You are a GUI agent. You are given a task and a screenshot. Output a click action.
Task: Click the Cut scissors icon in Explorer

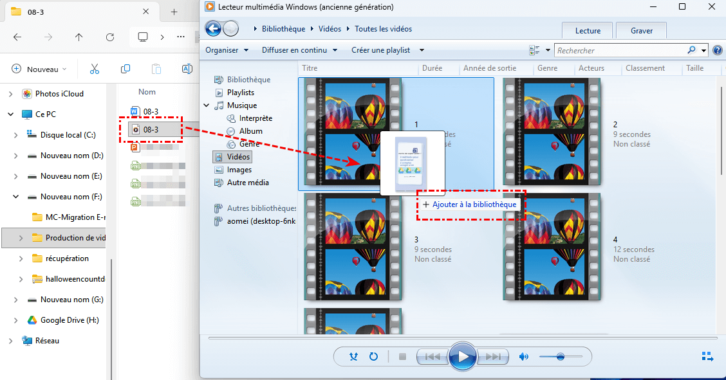coord(95,69)
